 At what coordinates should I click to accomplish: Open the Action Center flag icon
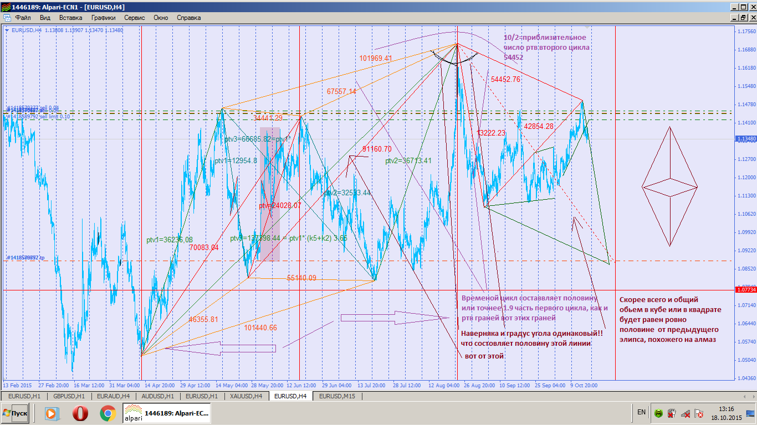pos(698,413)
